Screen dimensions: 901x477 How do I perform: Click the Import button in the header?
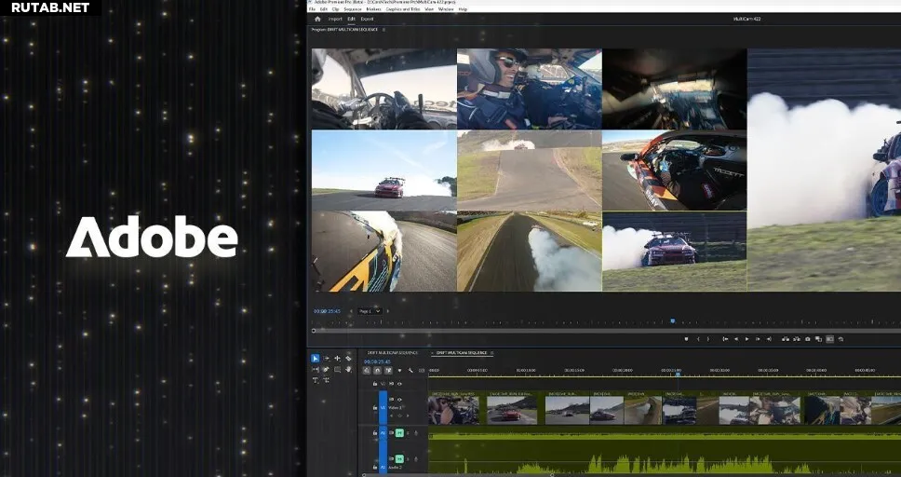tap(334, 19)
